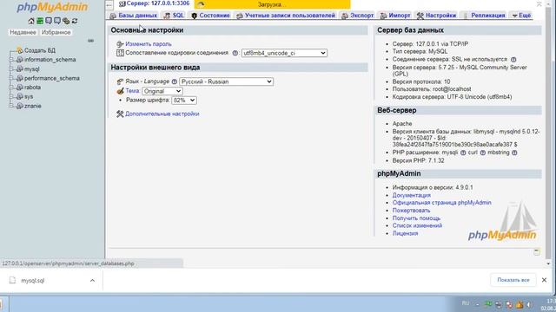Image resolution: width=556 pixels, height=312 pixels.
Task: Open the console icon at page bottom-right
Action: (x=537, y=252)
